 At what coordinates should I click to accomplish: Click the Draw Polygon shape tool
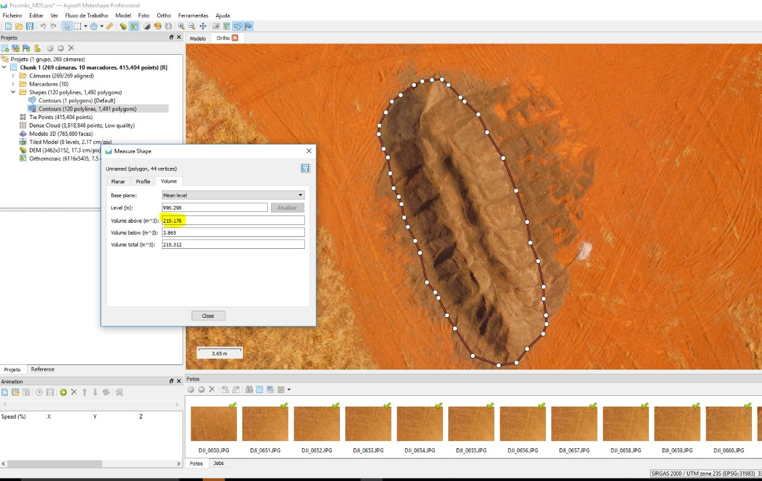pyautogui.click(x=93, y=26)
